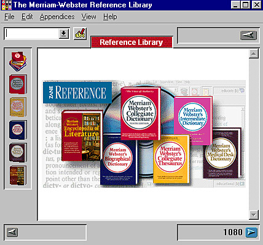This screenshot has width=263, height=245.
Task: Click the gray back arrow at bottom left
Action: click(x=12, y=232)
